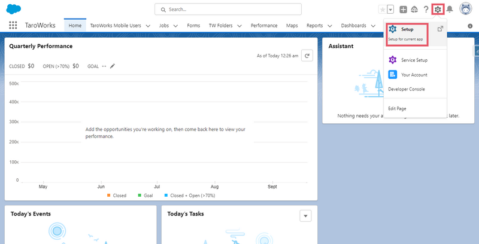
Task: Click the Setup gear icon
Action: click(x=438, y=10)
